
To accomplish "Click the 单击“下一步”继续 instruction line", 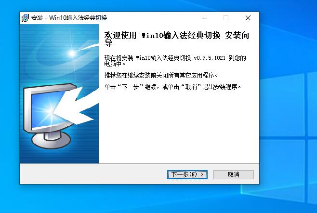I will 173,87.
